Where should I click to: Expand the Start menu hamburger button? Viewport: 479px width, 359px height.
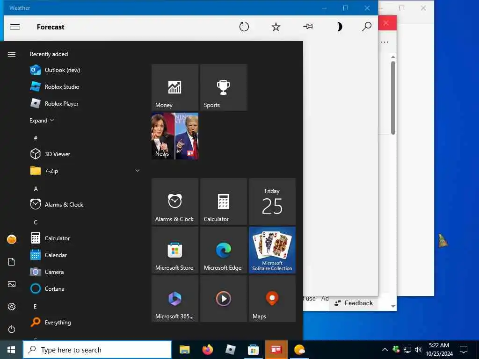[x=12, y=54]
